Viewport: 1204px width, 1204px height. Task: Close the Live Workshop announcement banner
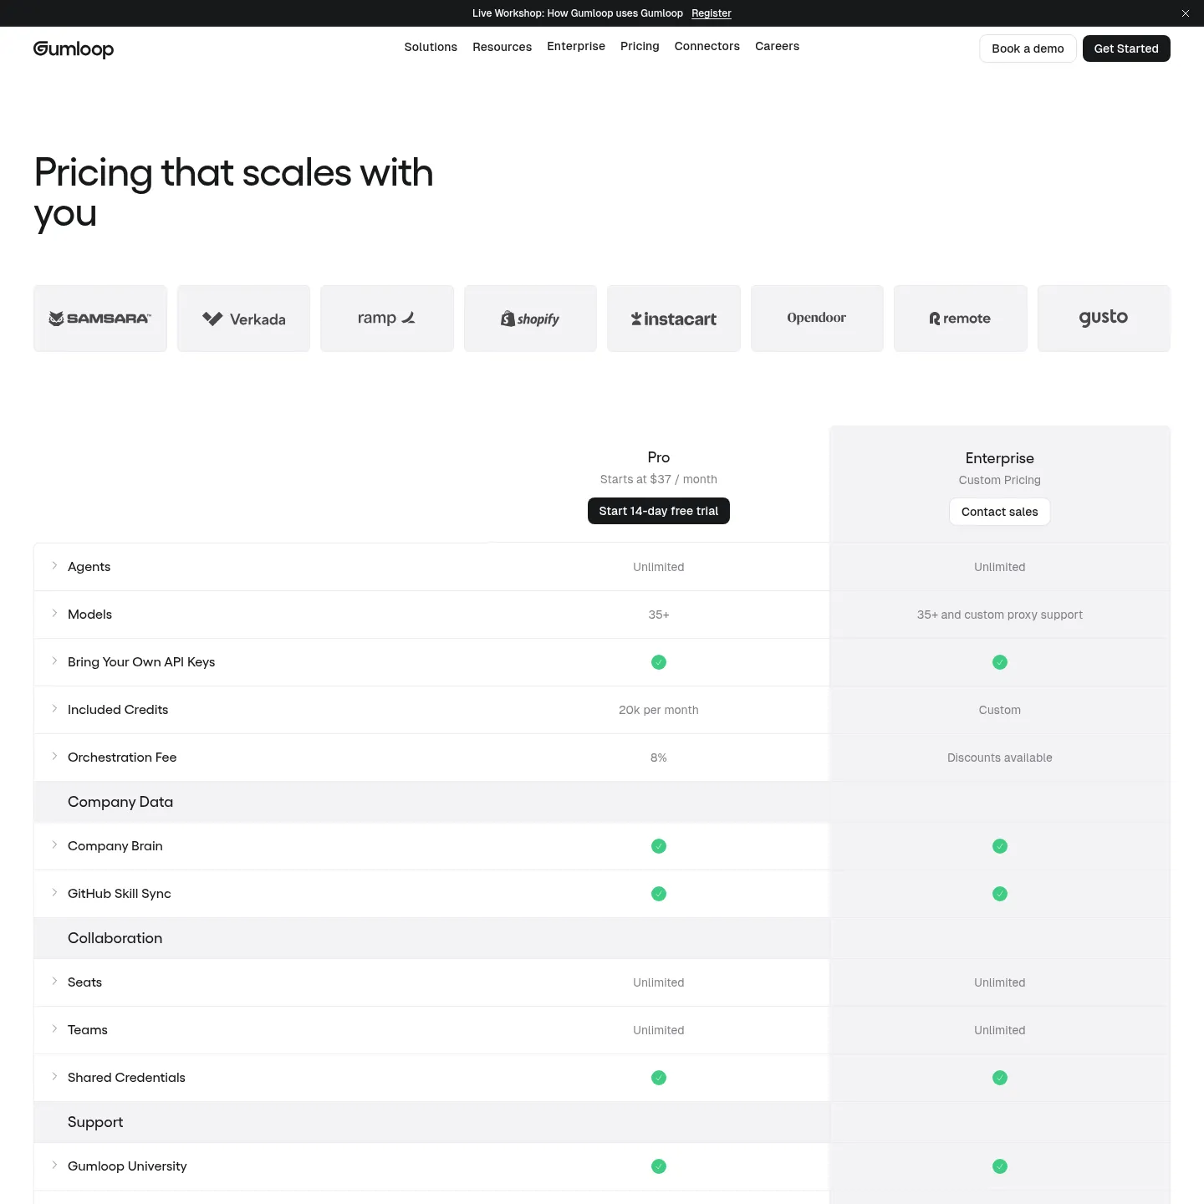(1186, 13)
